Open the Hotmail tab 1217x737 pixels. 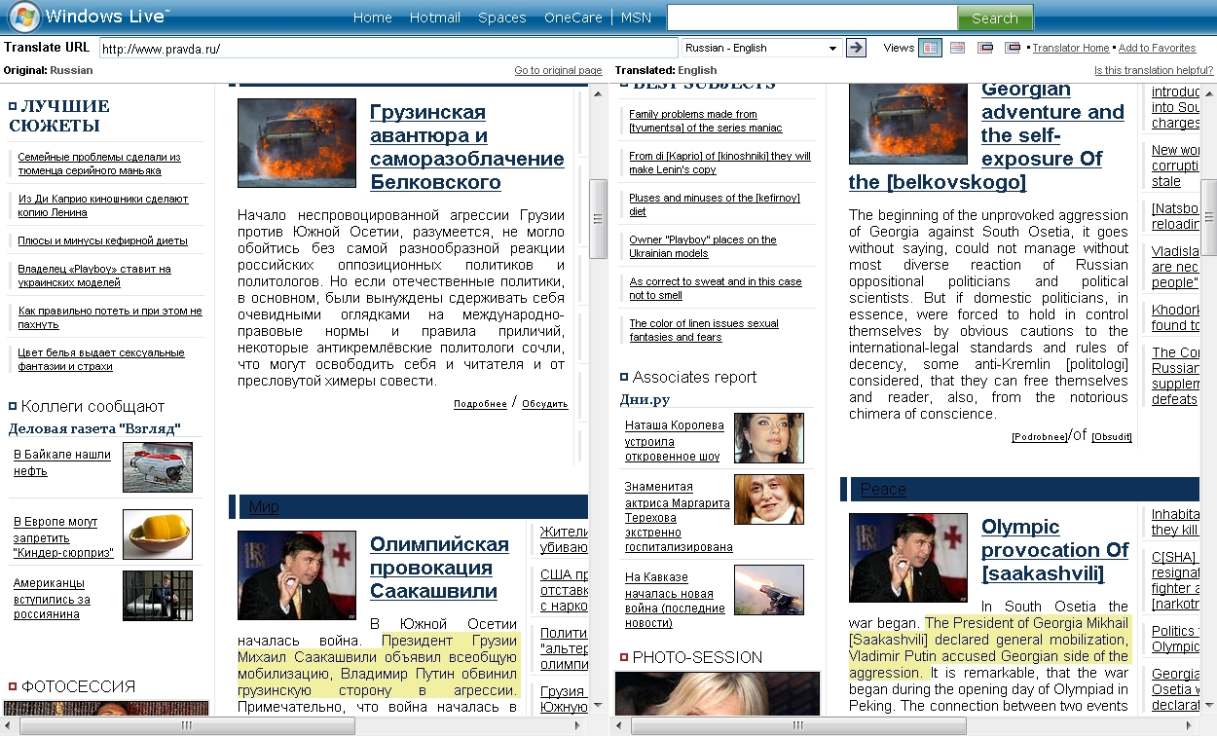pyautogui.click(x=434, y=18)
